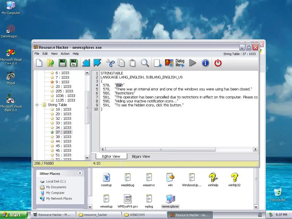Select the vssetup file in WINDOWS folder
292x219 pixels.
pyautogui.click(x=106, y=180)
